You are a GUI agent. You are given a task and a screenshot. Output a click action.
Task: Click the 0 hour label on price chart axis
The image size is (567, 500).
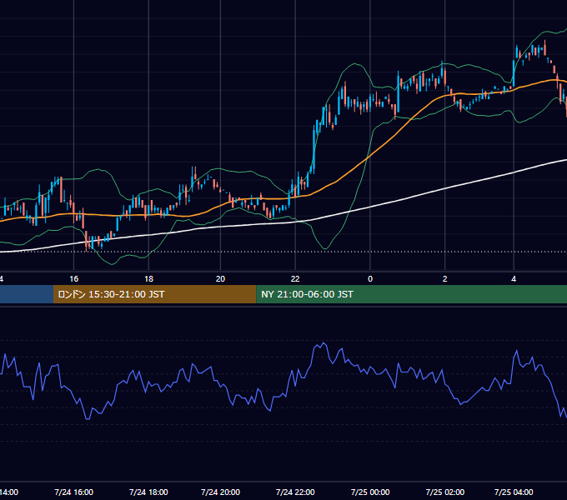coord(370,279)
